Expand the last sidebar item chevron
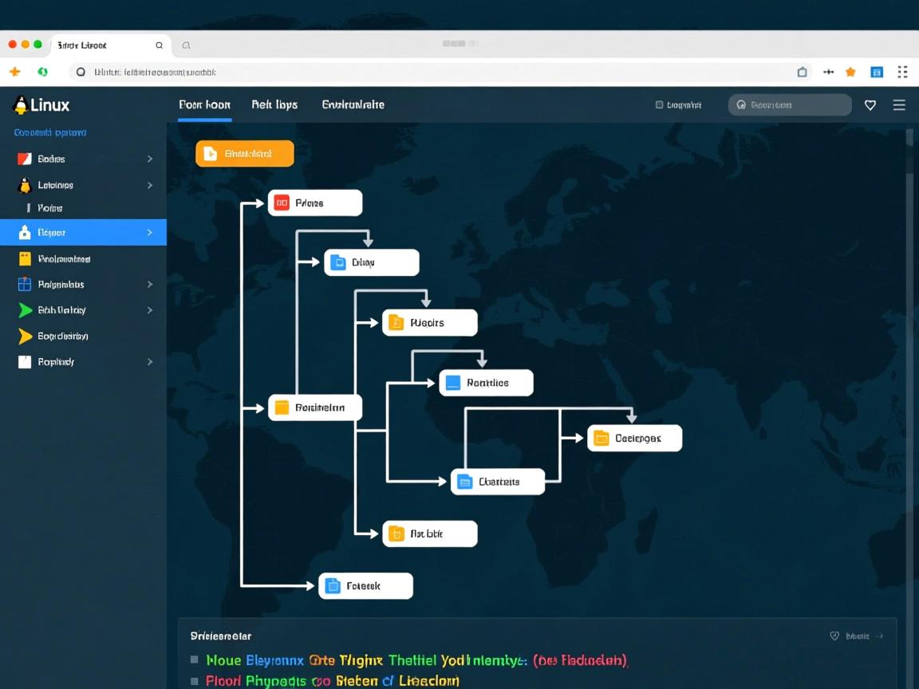The width and height of the screenshot is (919, 689). pyautogui.click(x=149, y=362)
